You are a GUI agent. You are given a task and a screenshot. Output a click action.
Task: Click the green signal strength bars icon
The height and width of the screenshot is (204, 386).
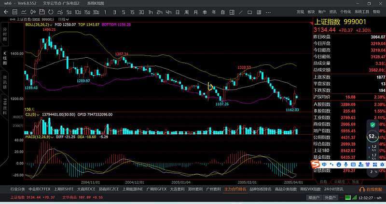point(354,197)
